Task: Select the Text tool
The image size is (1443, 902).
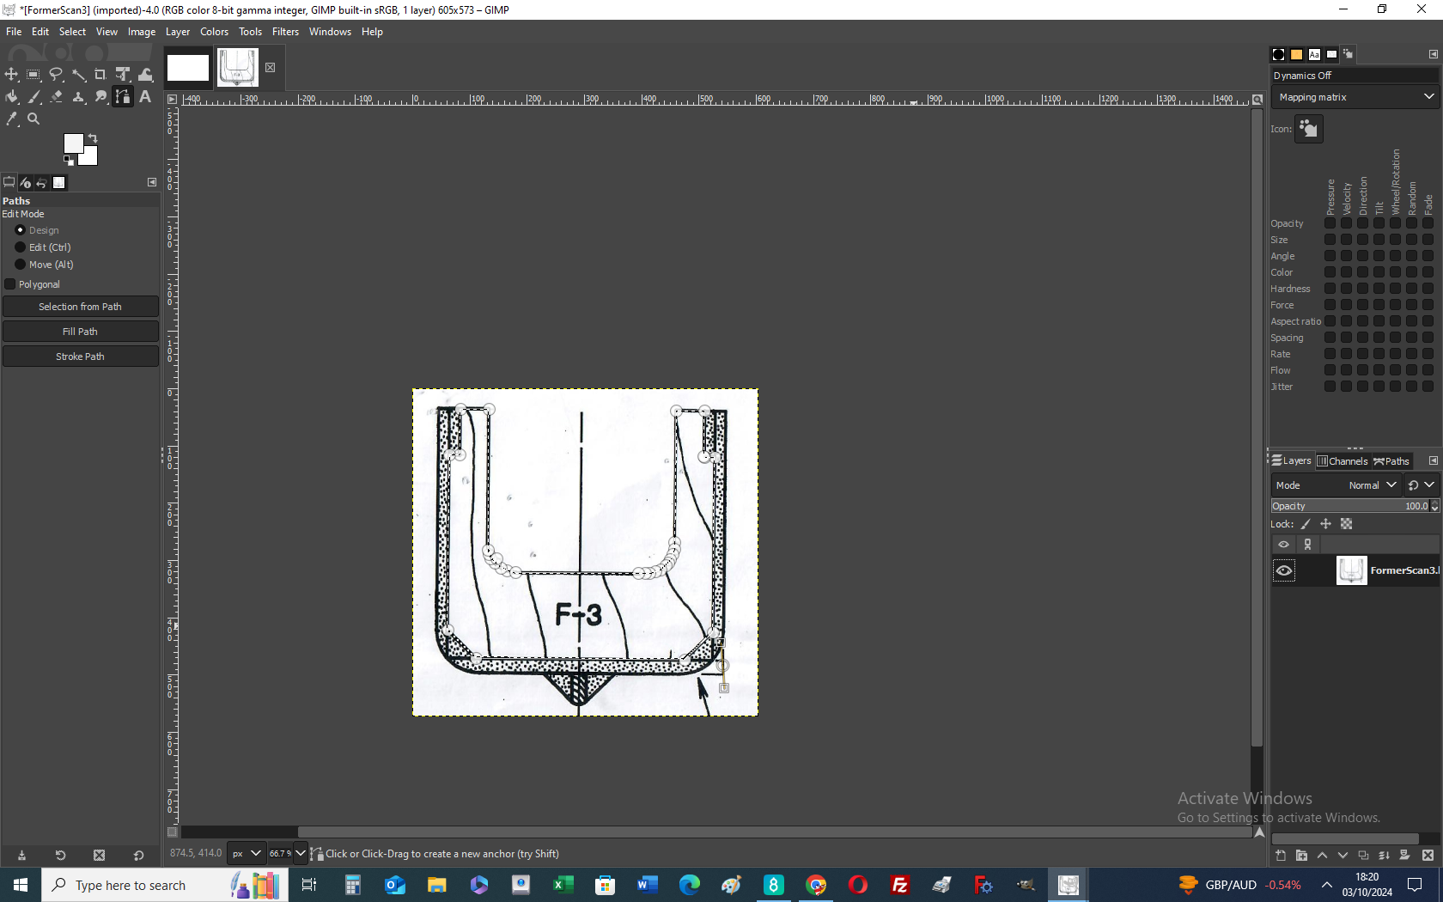Action: click(145, 97)
